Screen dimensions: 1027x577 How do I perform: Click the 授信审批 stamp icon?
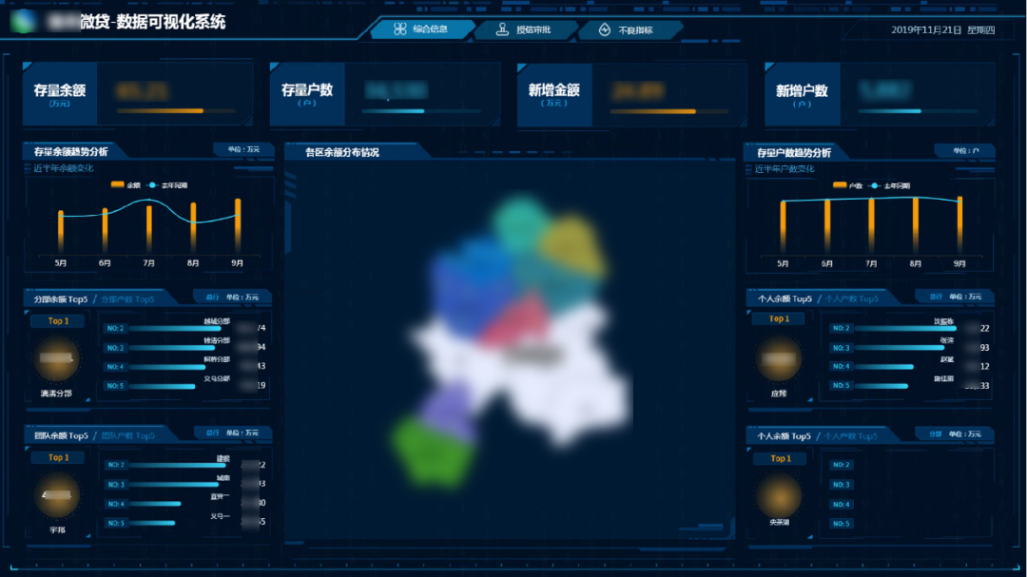click(x=502, y=29)
